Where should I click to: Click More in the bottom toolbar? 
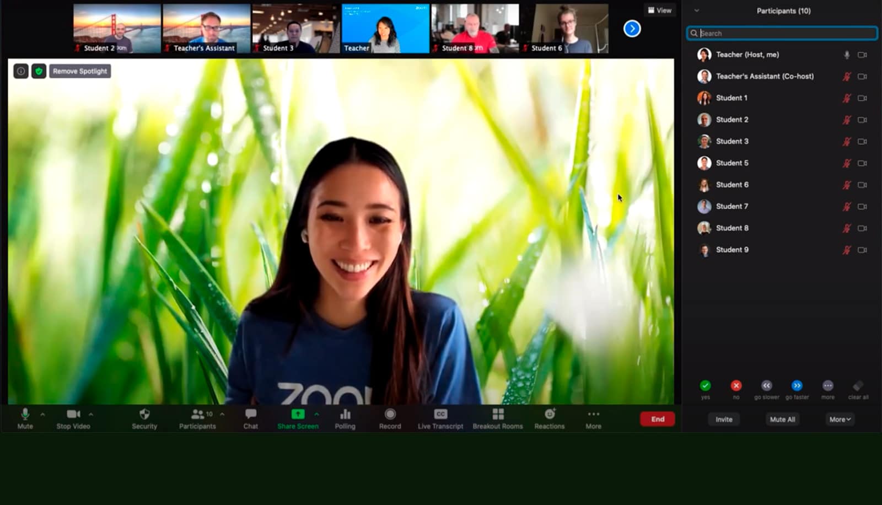coord(593,418)
